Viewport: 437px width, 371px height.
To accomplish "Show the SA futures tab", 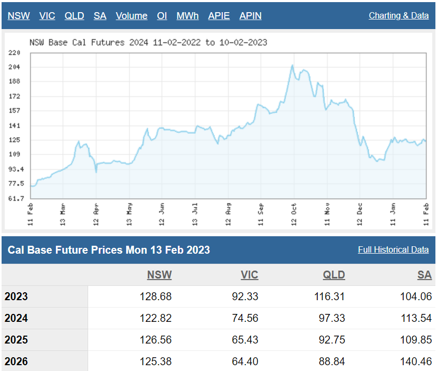I will pyautogui.click(x=100, y=16).
